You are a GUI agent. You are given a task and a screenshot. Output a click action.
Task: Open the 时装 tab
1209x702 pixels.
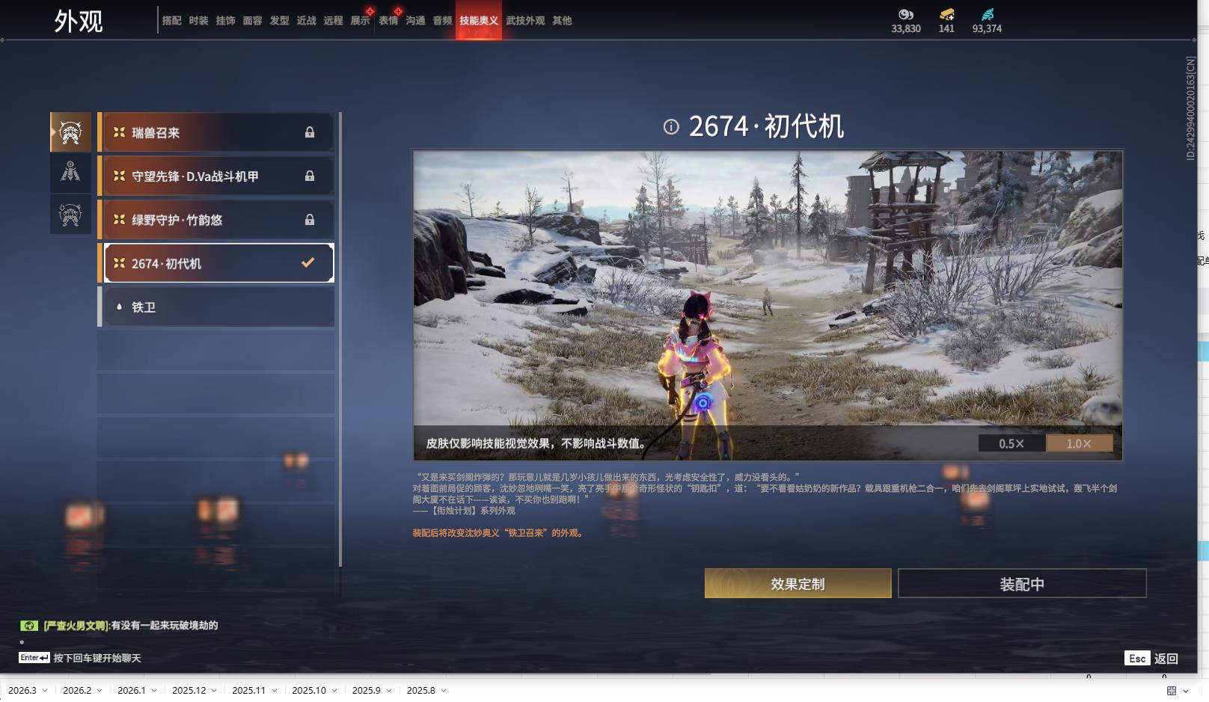(x=198, y=21)
